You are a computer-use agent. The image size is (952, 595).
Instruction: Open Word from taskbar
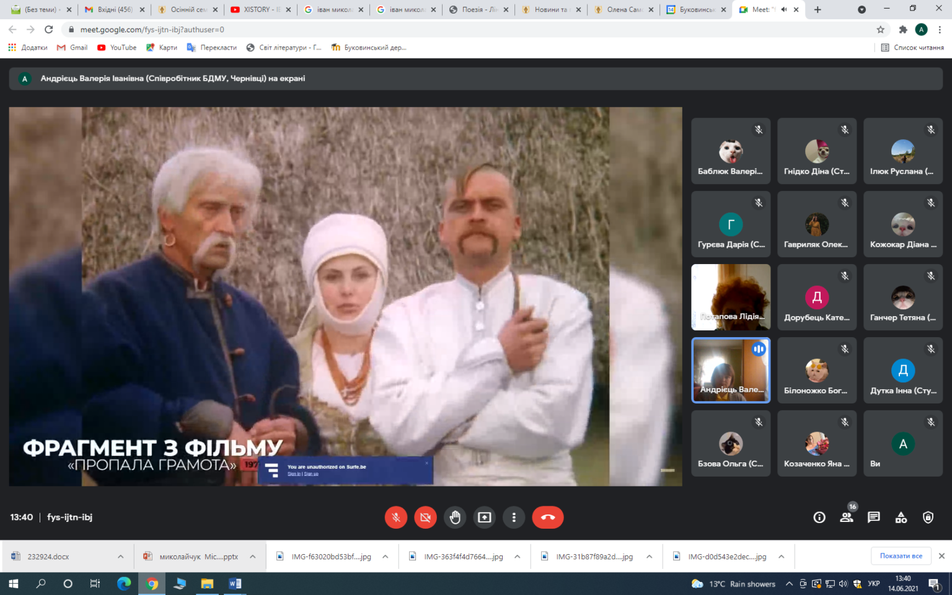click(234, 583)
